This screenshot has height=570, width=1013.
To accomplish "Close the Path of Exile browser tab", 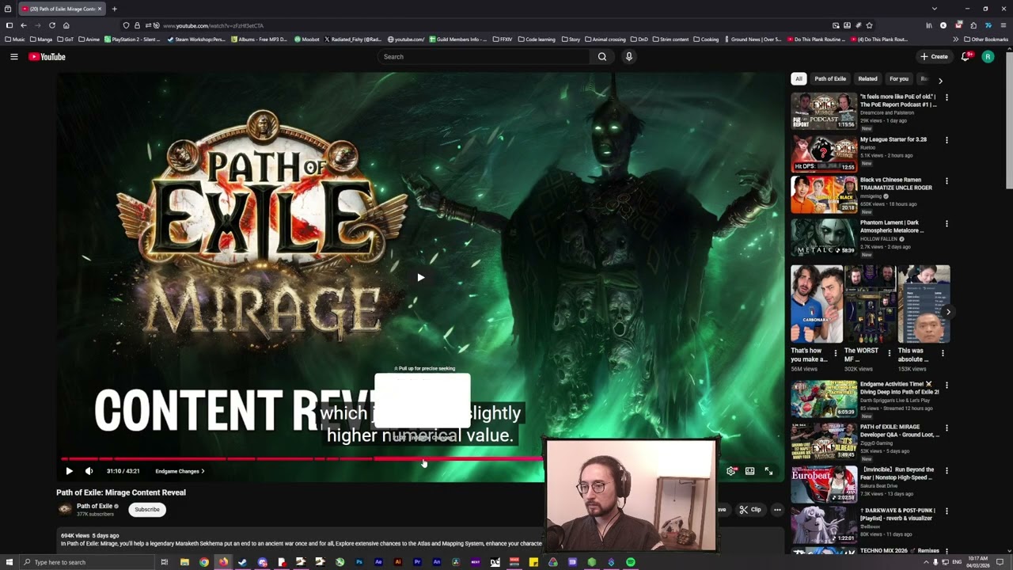I will tap(100, 9).
